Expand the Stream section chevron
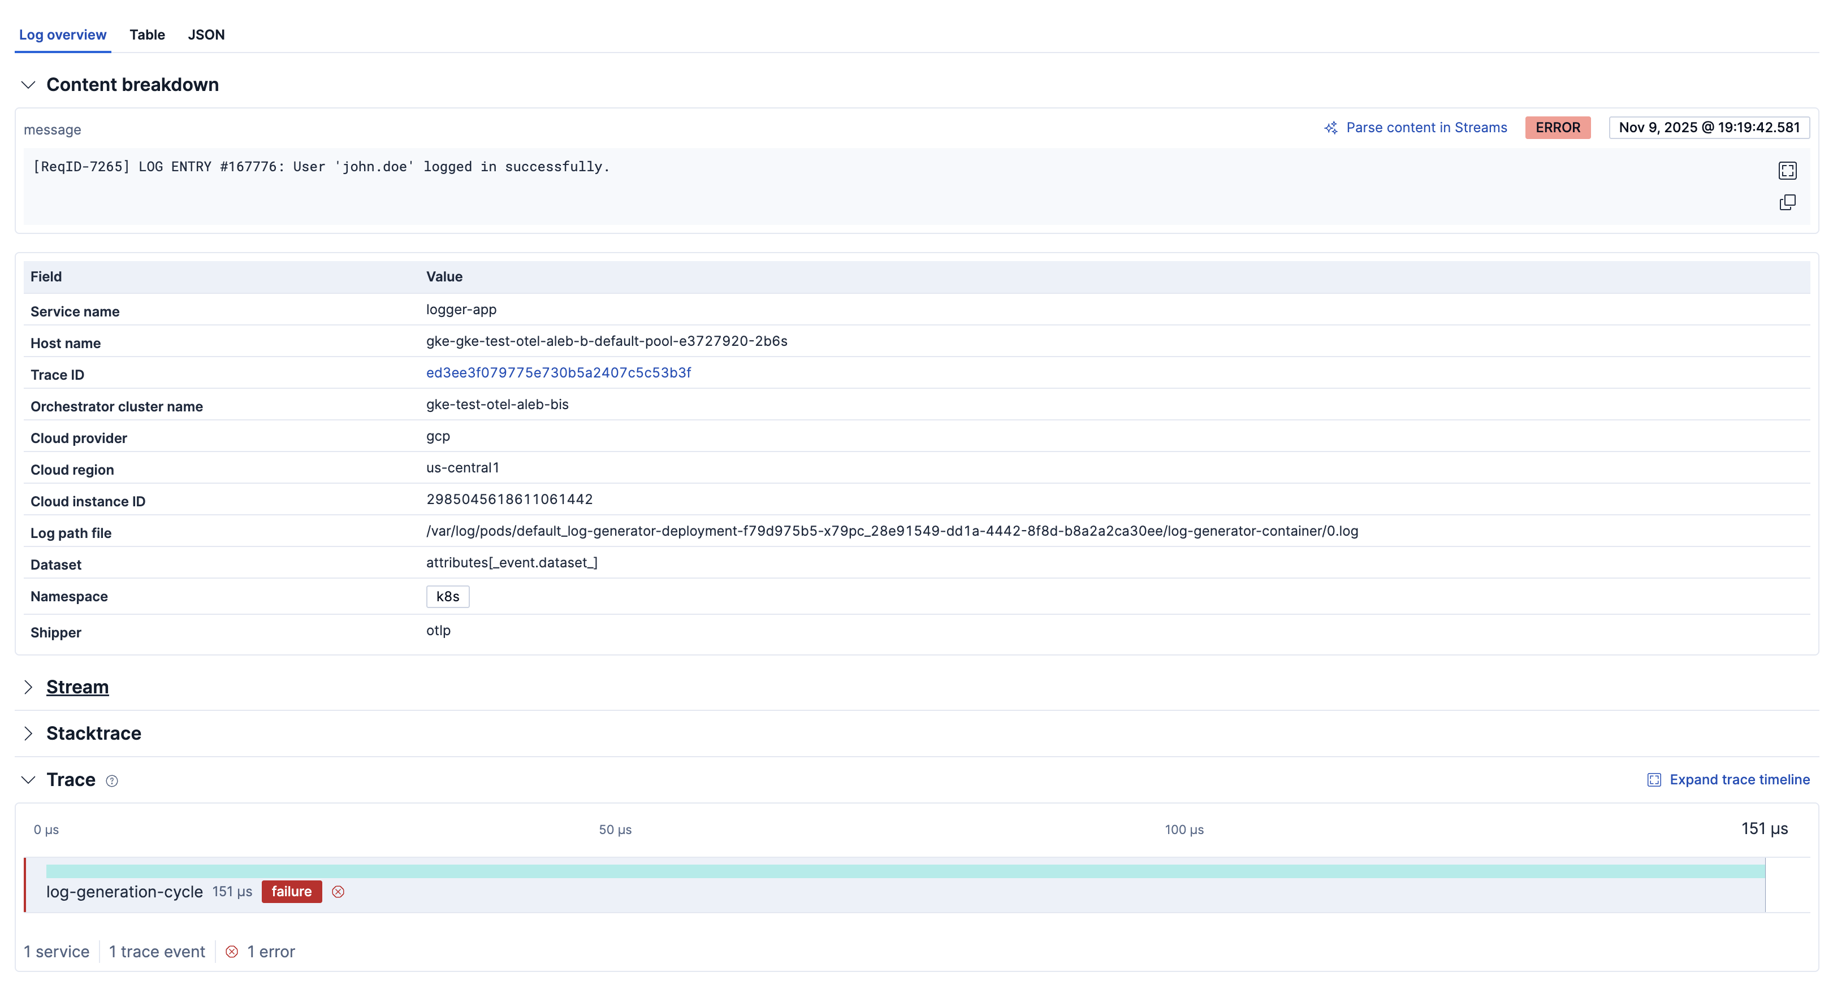The width and height of the screenshot is (1833, 981). pos(28,687)
